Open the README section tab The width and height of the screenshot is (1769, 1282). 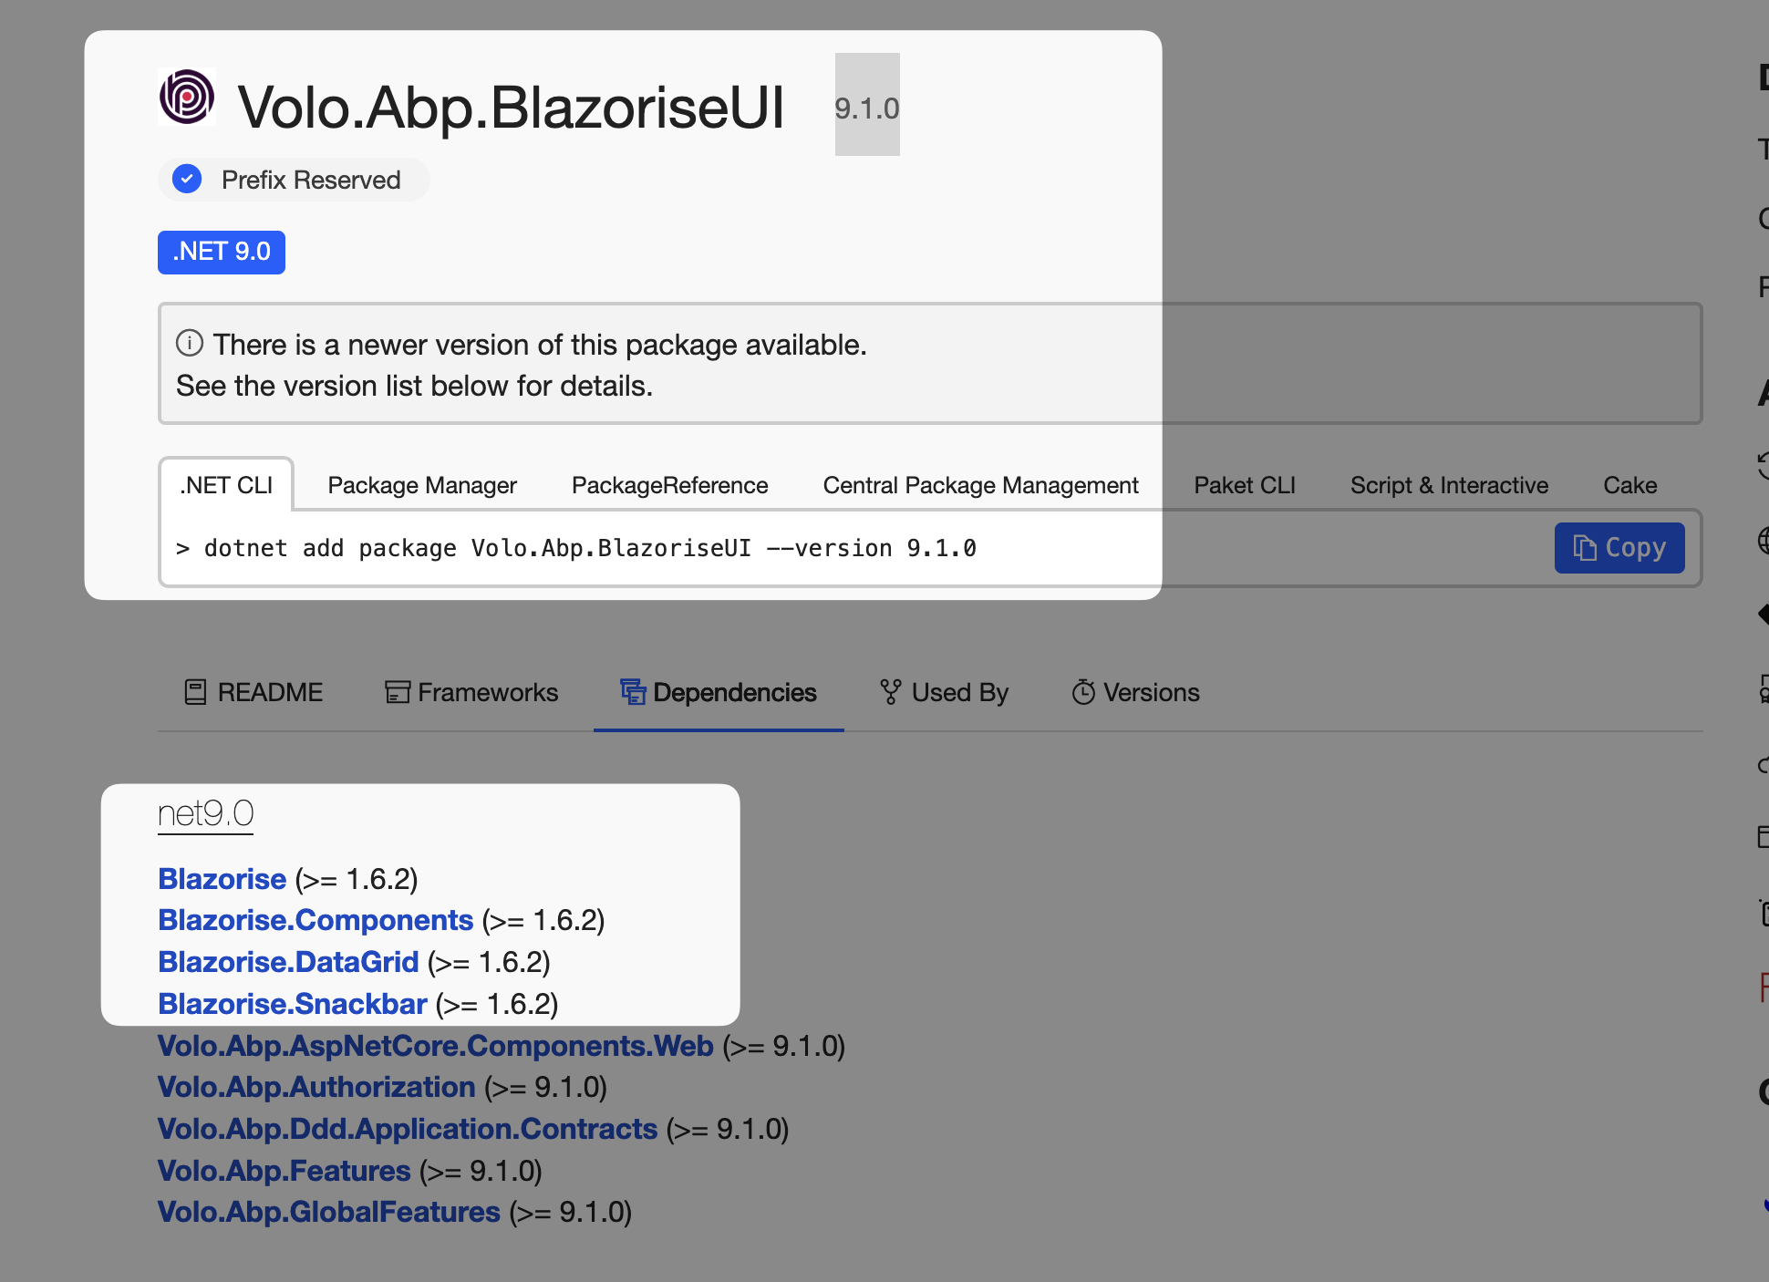coord(253,692)
